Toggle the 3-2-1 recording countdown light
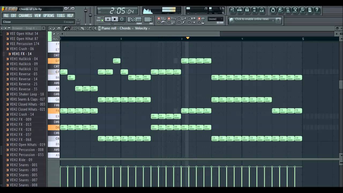 (169, 18)
